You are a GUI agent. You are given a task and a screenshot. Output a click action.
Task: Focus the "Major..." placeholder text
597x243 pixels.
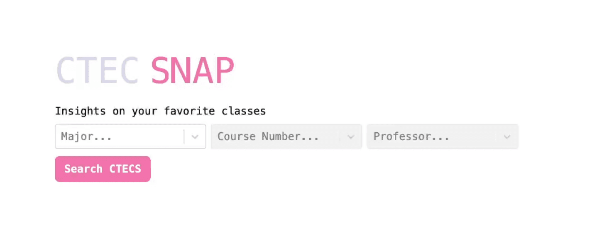tap(86, 136)
